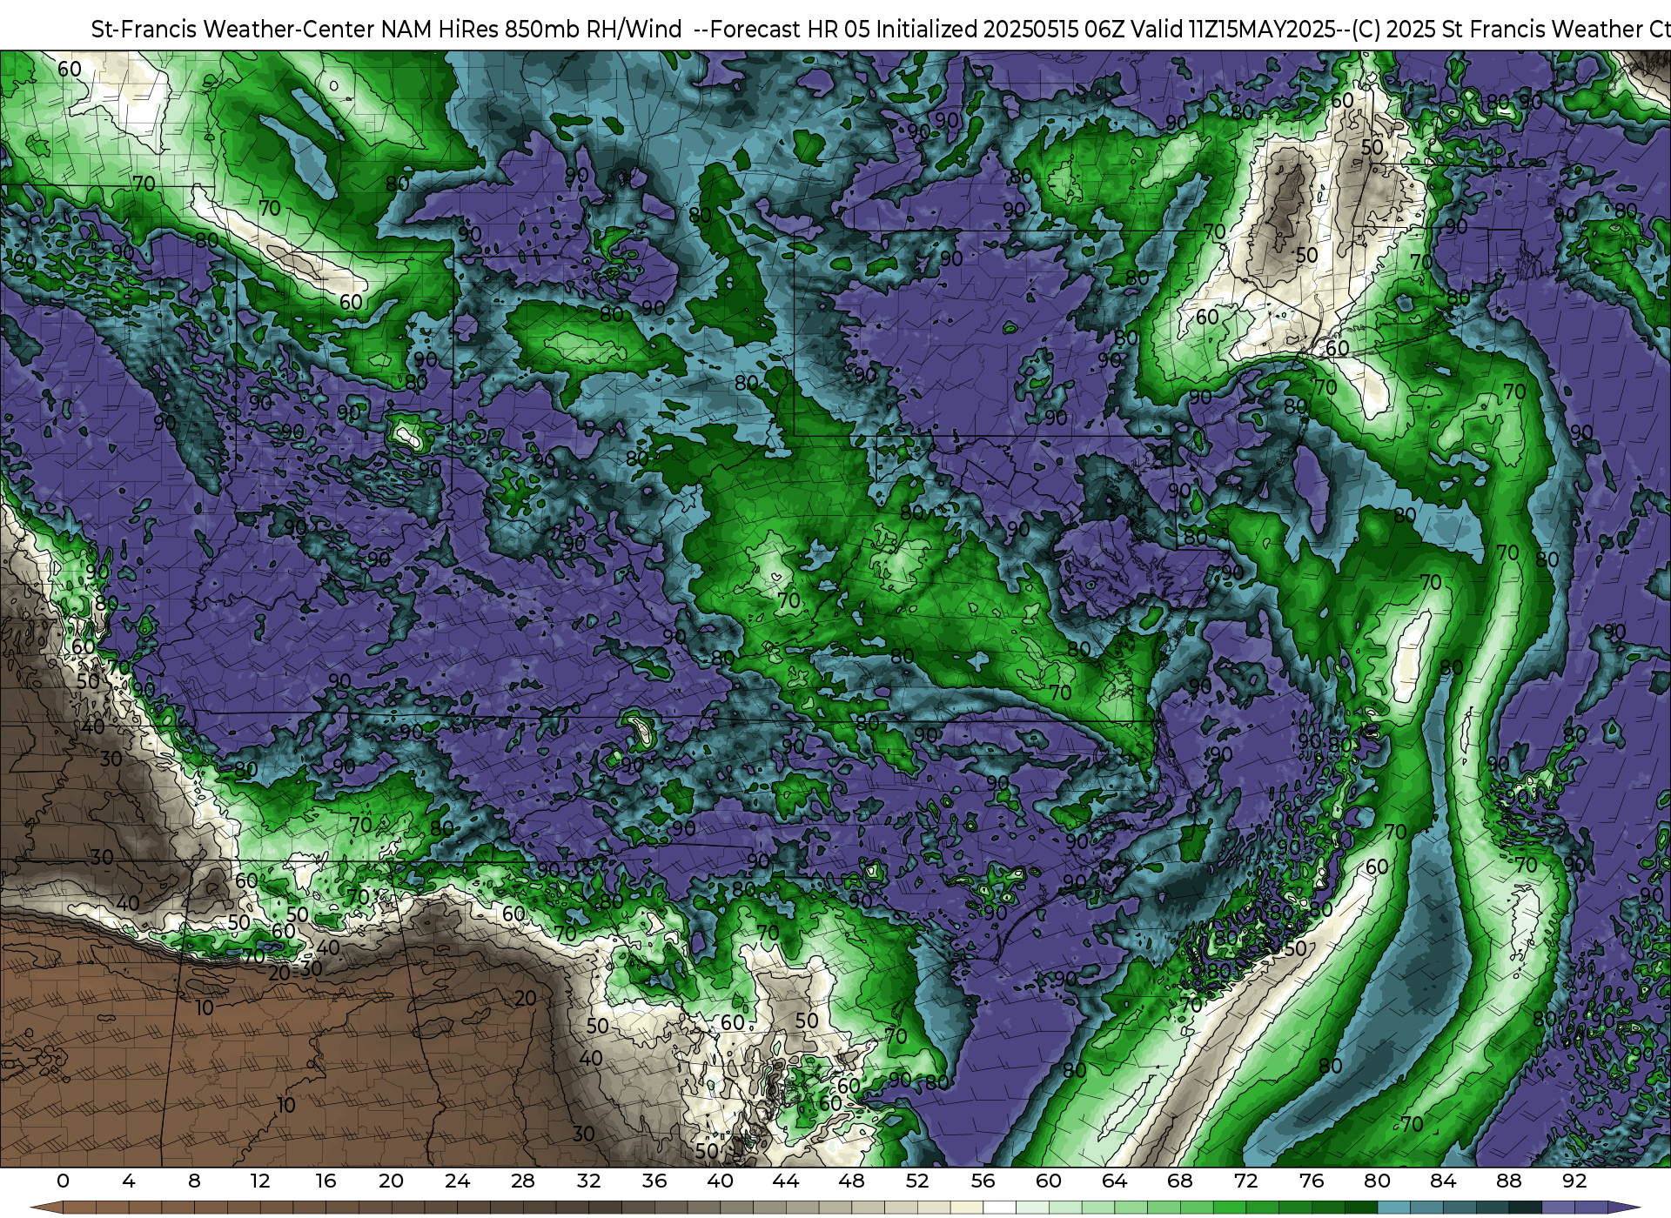Select colorbar tick label 36
Image resolution: width=1671 pixels, height=1218 pixels.
[654, 1181]
